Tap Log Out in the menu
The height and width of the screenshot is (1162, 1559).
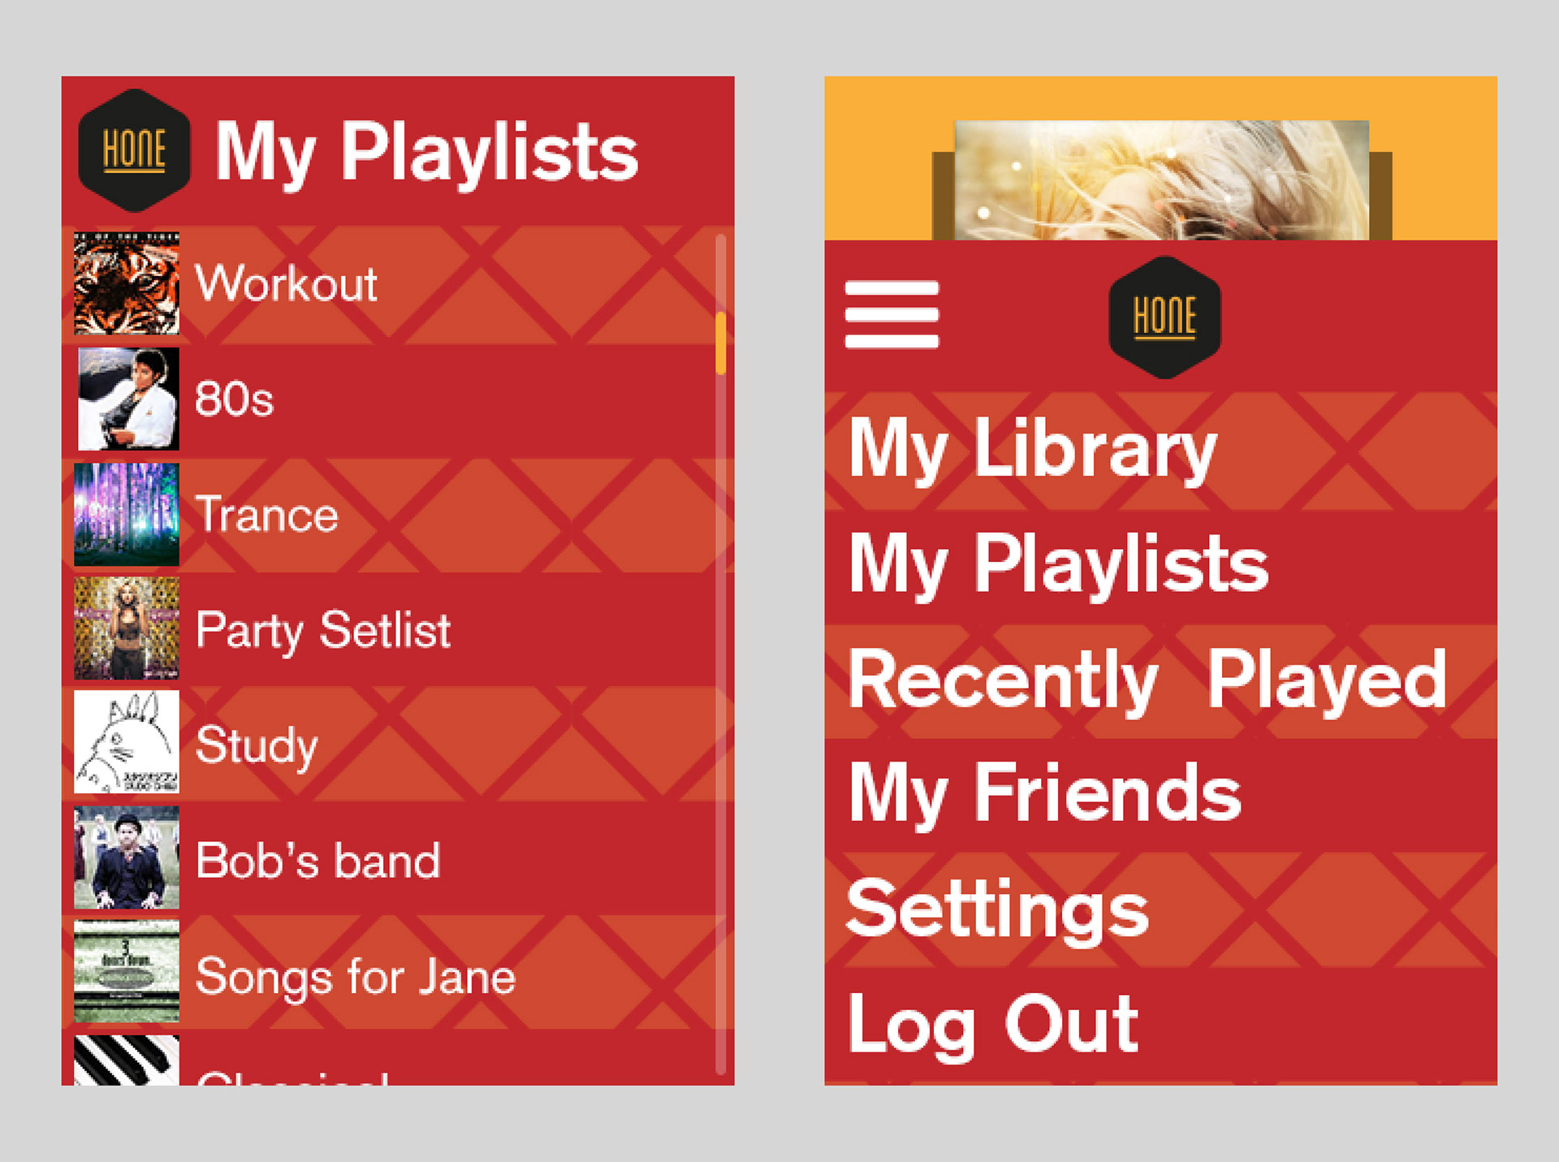[x=993, y=1025]
